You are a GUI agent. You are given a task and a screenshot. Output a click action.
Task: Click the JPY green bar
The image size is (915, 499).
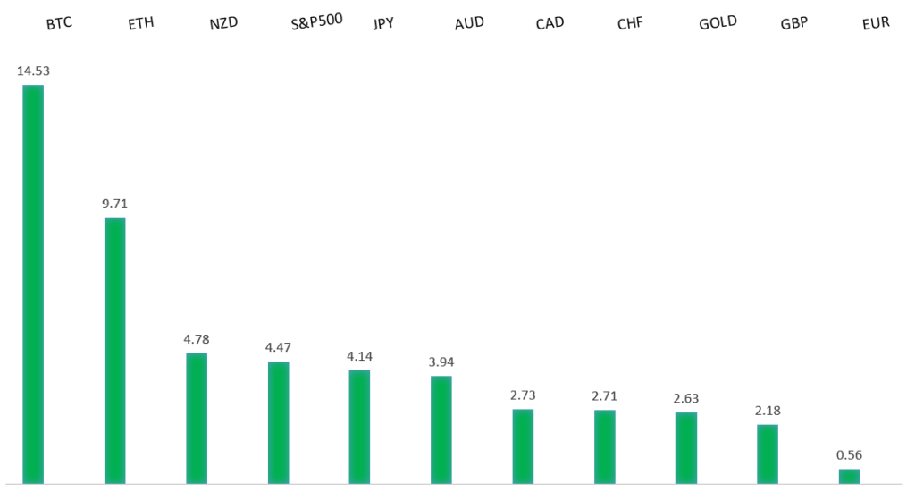pyautogui.click(x=359, y=427)
